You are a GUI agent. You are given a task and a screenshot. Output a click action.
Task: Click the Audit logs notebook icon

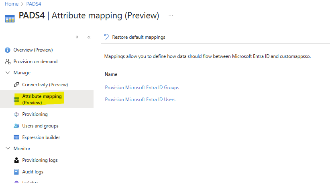(x=16, y=172)
